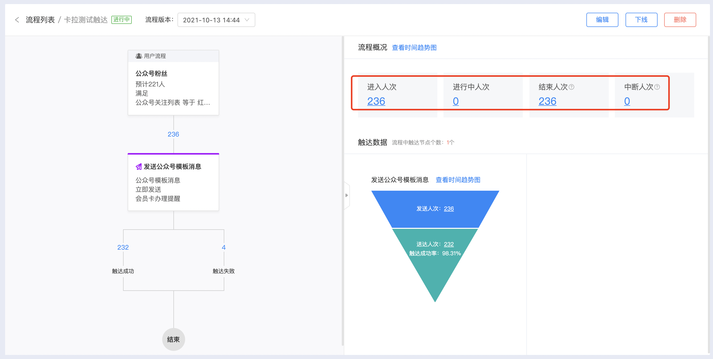Click the flow canvas vertical scrollbar
Viewport: 713px width, 359px height.
click(342, 191)
